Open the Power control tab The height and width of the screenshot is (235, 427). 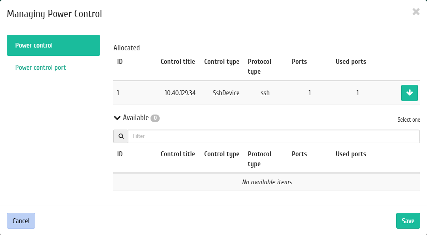[53, 45]
